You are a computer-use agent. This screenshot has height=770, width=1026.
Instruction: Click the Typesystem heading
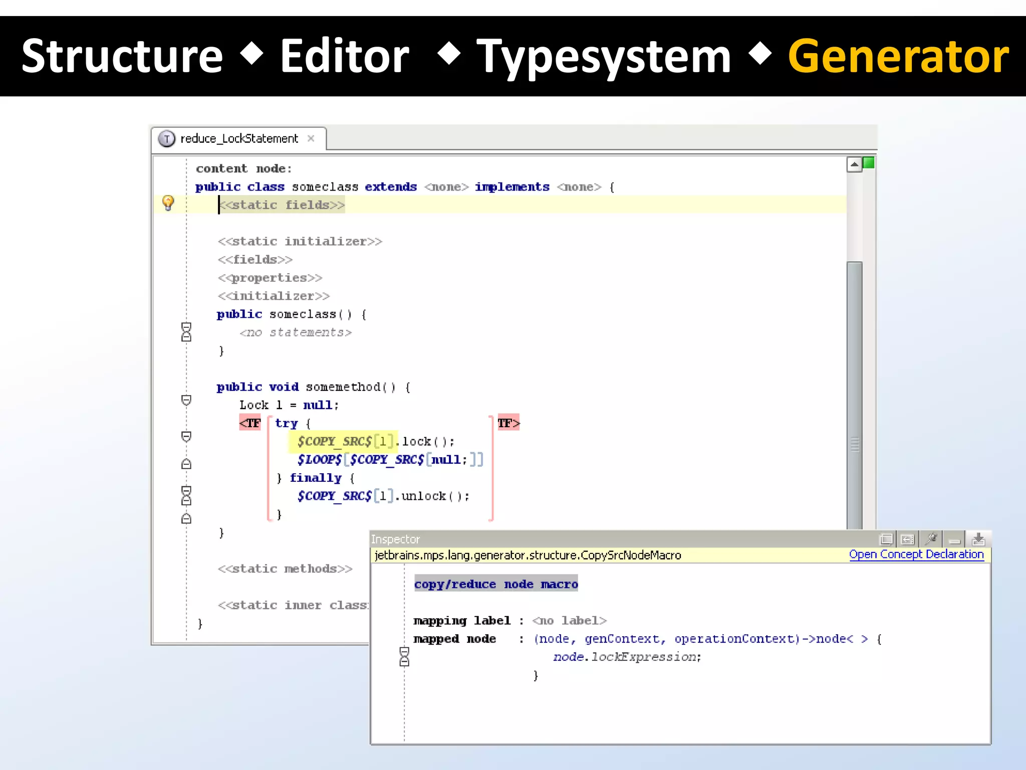click(x=604, y=58)
